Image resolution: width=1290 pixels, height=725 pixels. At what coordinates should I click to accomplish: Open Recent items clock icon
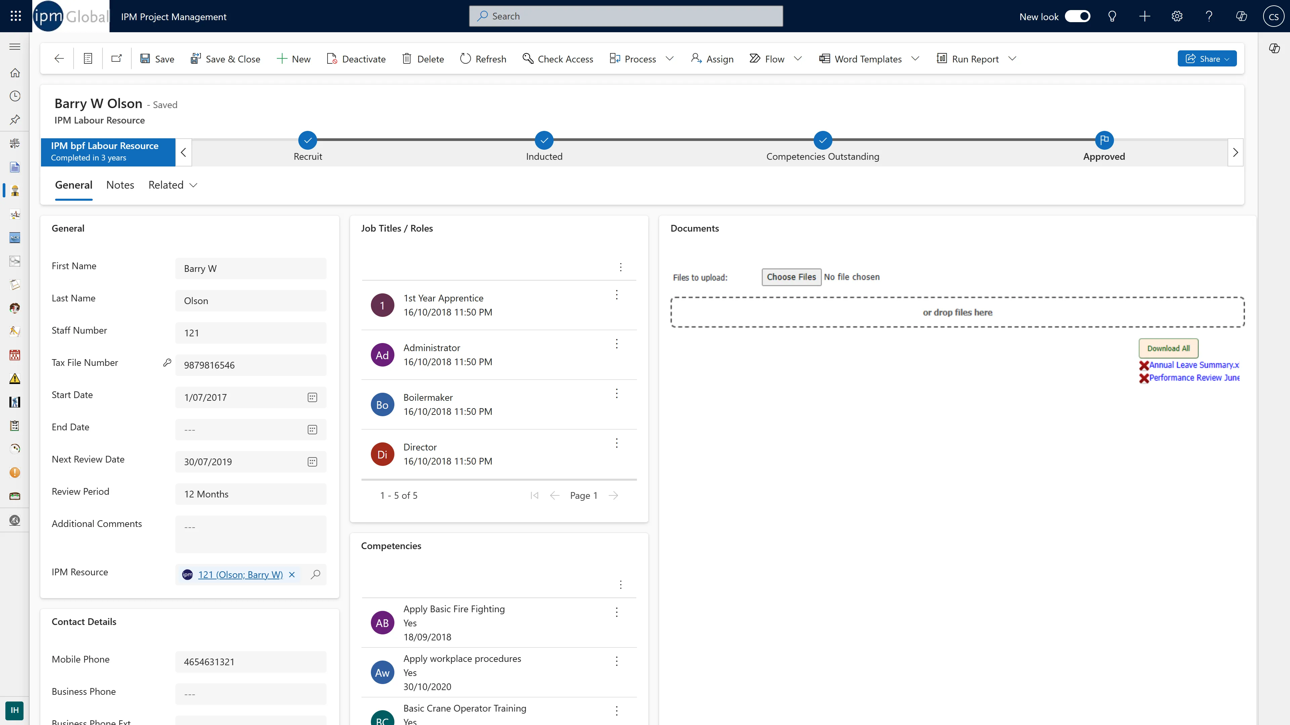coord(15,96)
